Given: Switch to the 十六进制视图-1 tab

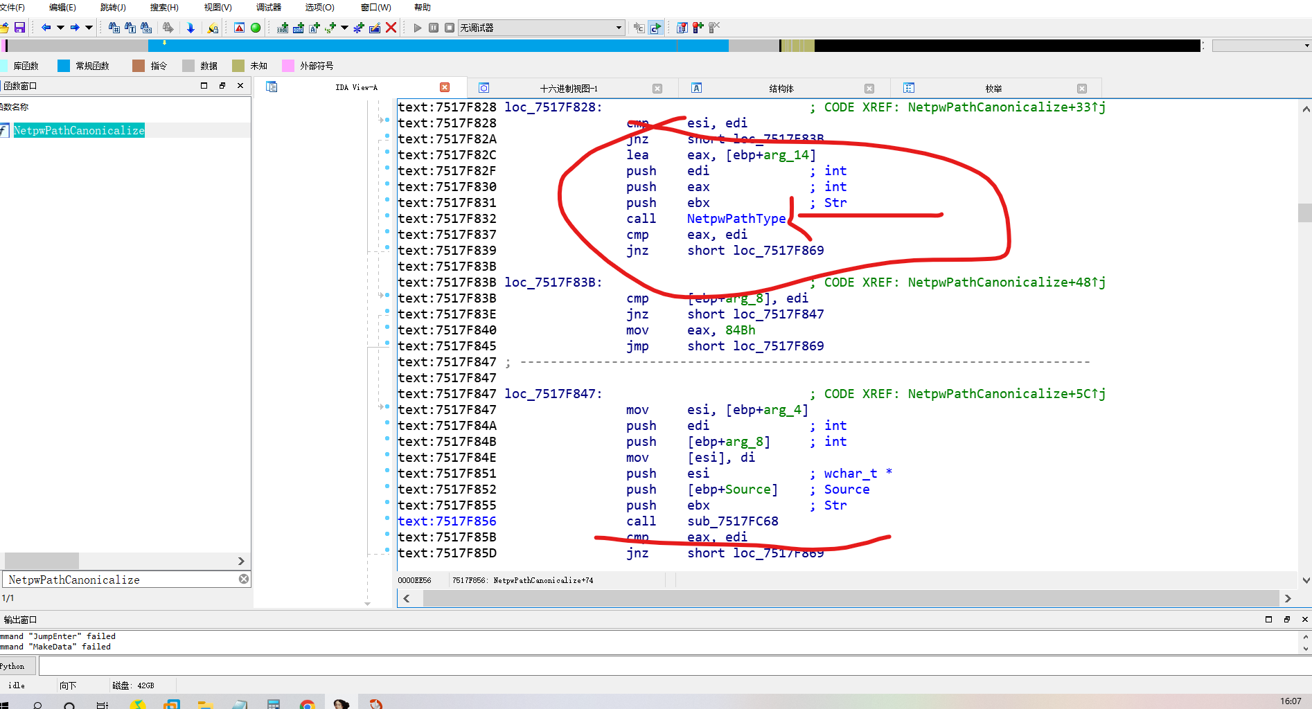Looking at the screenshot, I should coord(568,89).
